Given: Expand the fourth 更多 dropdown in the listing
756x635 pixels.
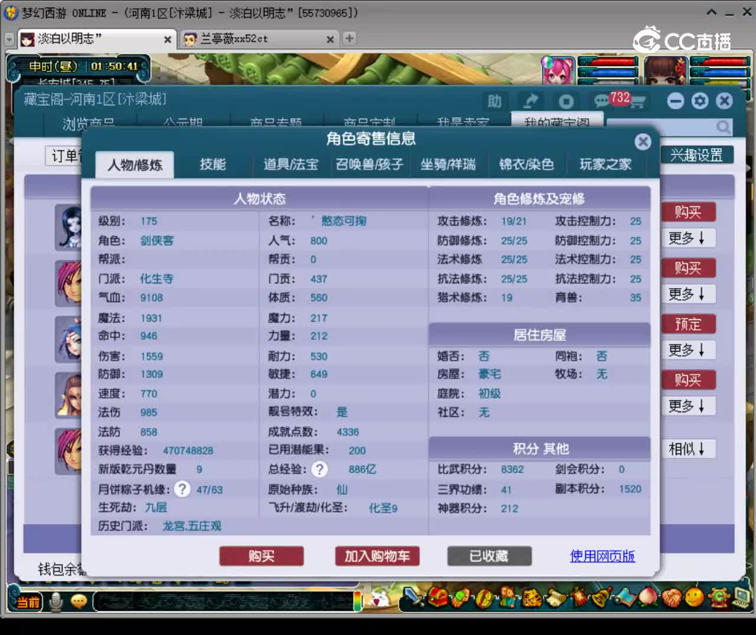Looking at the screenshot, I should click(687, 406).
